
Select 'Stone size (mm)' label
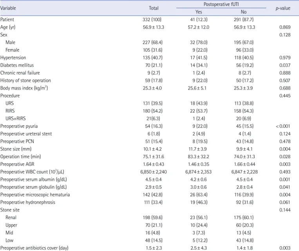(16, 149)
